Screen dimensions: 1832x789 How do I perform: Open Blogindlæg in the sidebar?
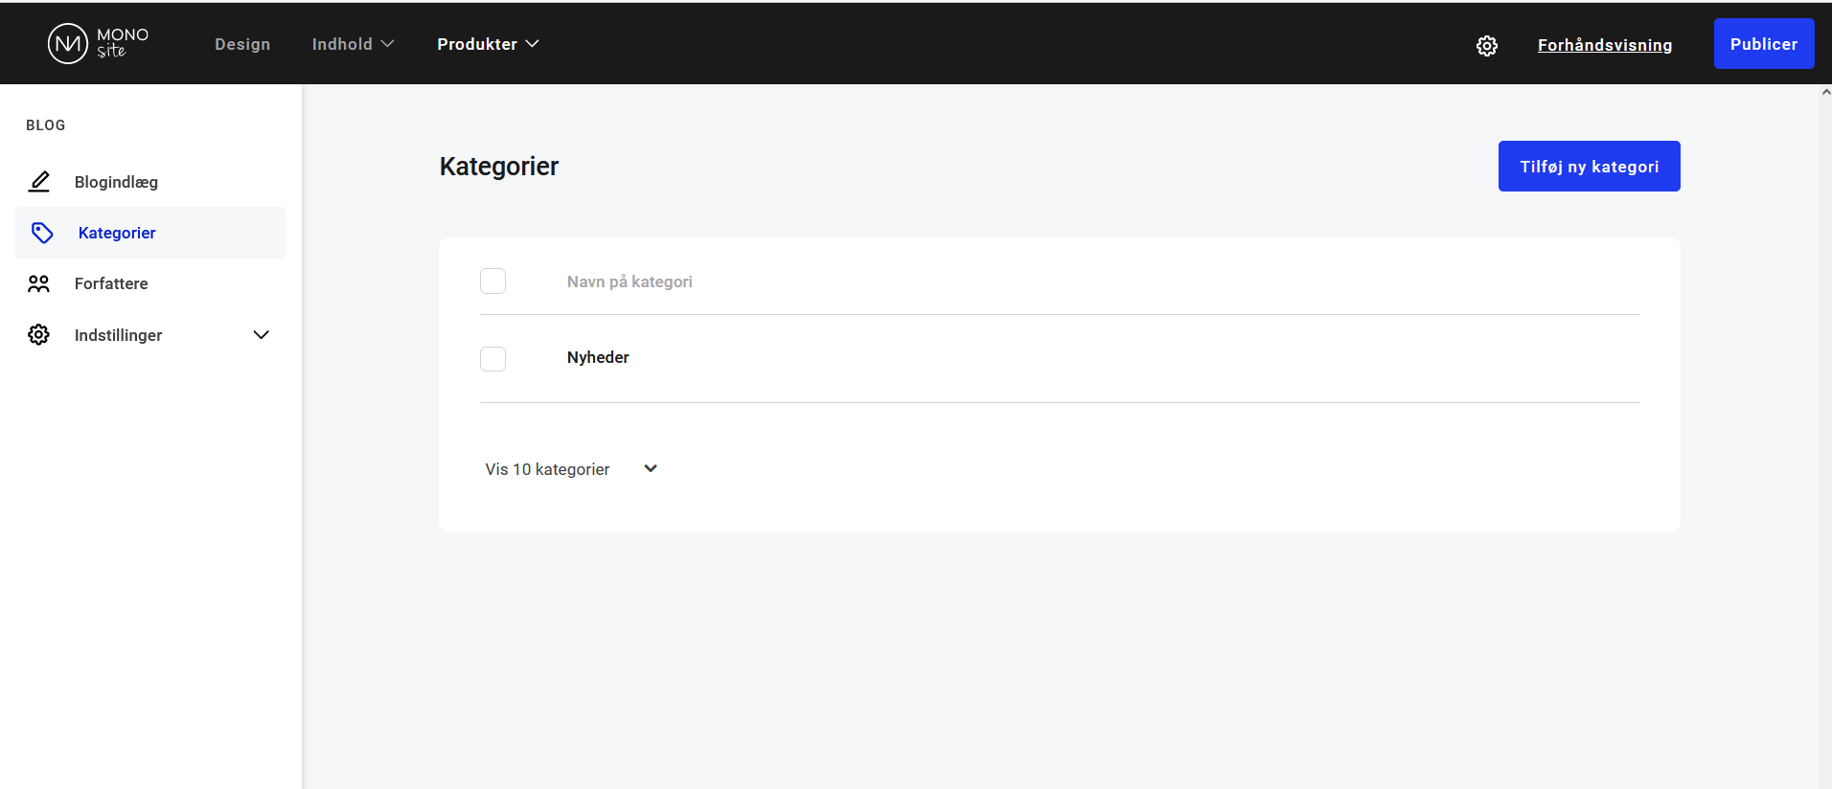pyautogui.click(x=116, y=182)
